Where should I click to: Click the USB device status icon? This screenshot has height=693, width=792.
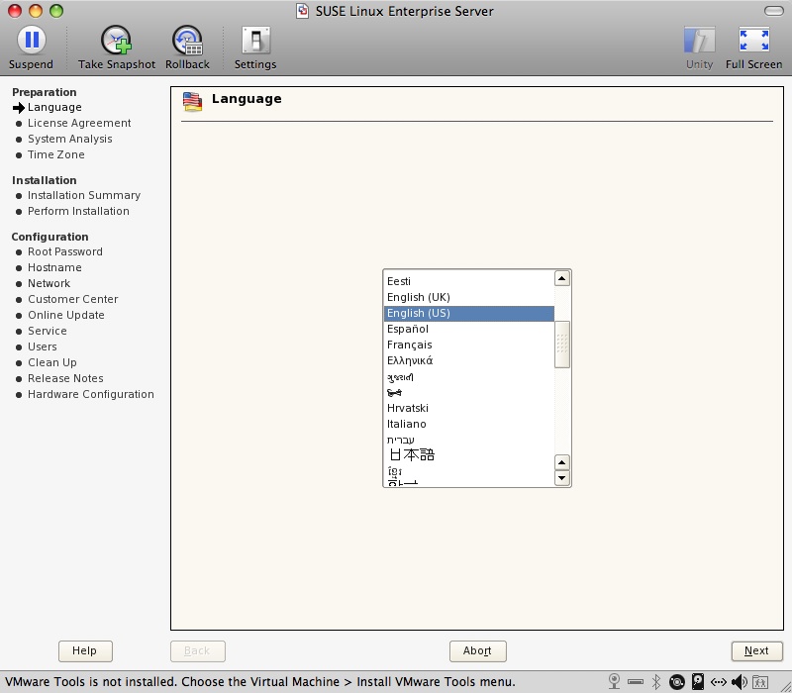(x=636, y=682)
